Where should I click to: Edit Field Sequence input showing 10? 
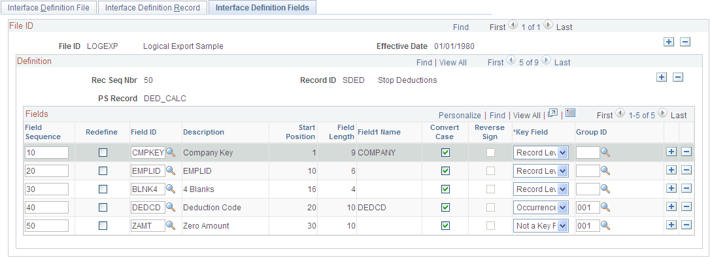tap(46, 153)
